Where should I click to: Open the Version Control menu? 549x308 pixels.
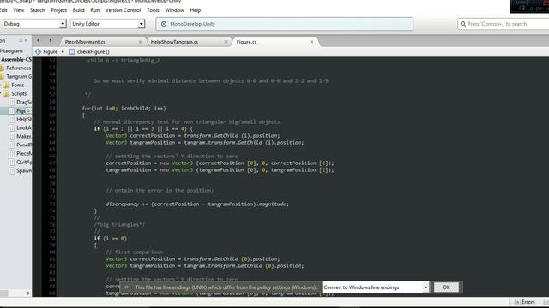tap(123, 10)
